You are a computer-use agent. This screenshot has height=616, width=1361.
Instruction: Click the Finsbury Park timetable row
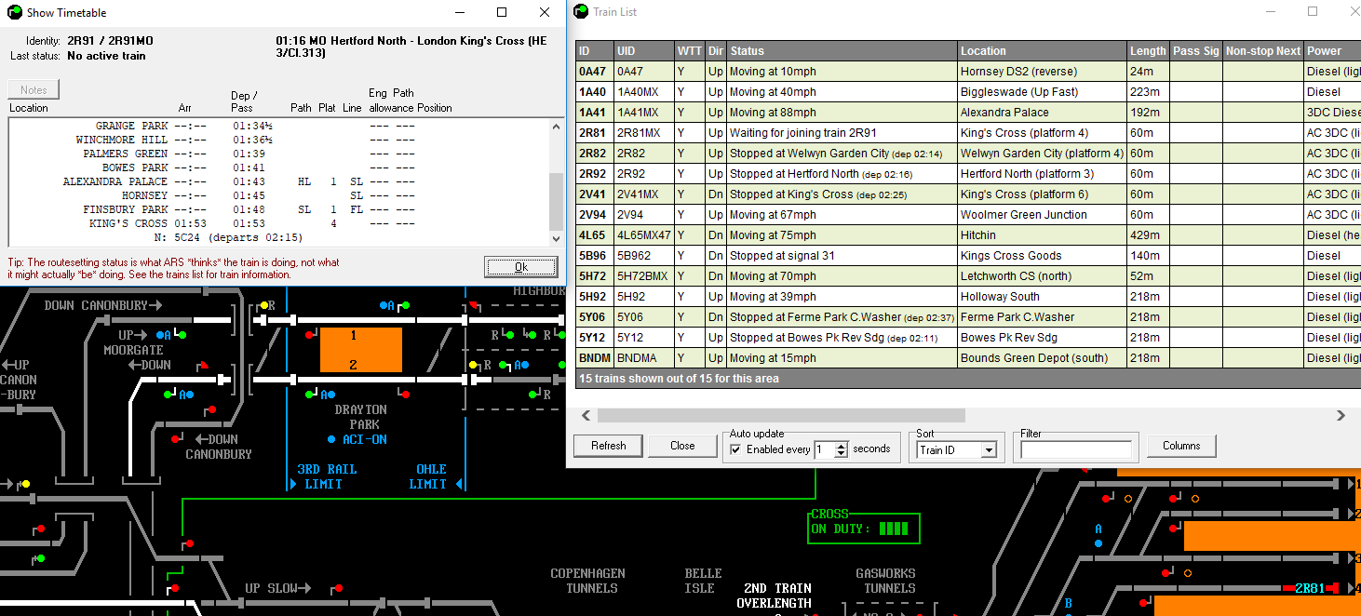(277, 209)
